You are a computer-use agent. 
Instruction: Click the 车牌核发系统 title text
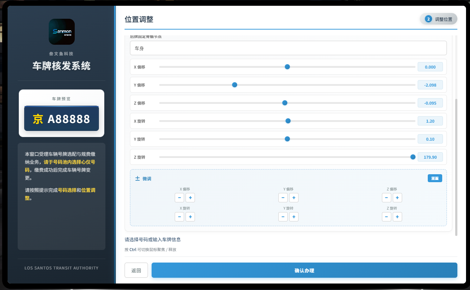62,66
